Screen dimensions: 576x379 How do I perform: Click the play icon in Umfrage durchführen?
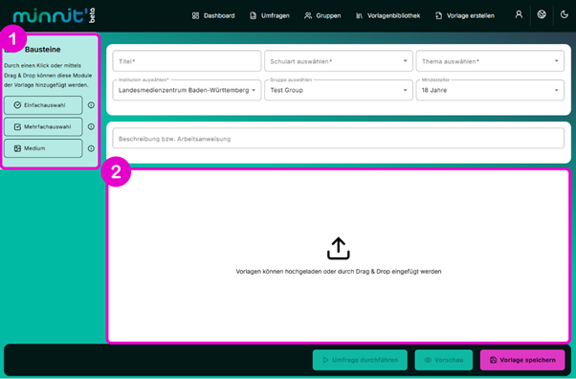coord(325,360)
